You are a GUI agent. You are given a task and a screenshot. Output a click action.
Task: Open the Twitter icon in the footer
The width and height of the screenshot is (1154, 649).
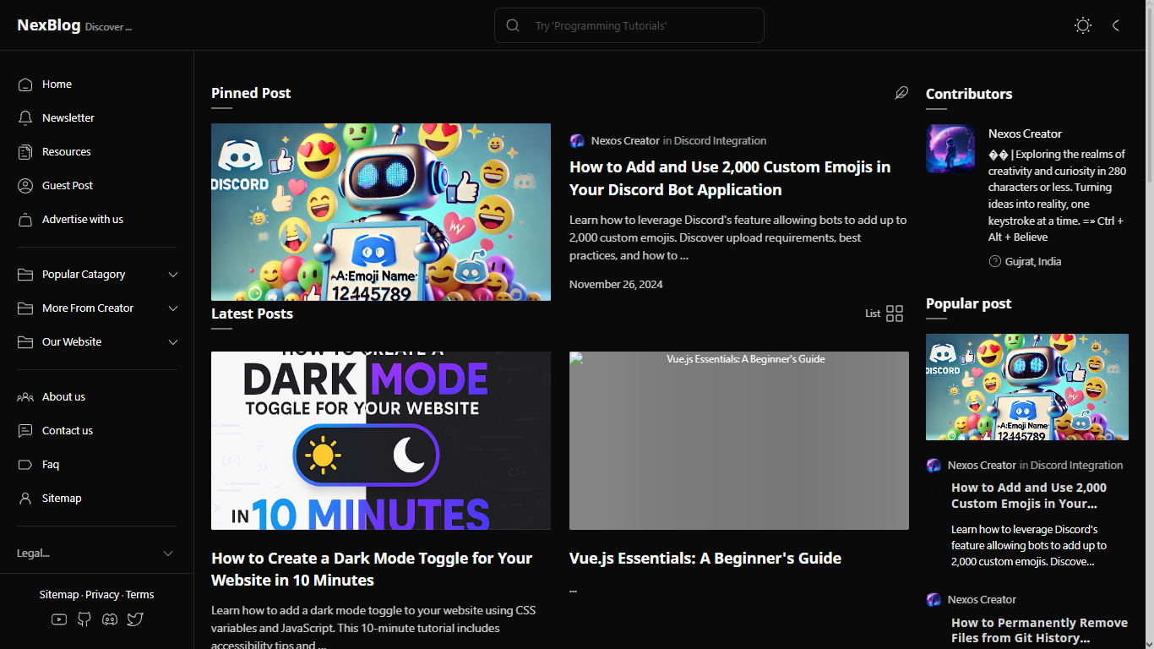[135, 619]
